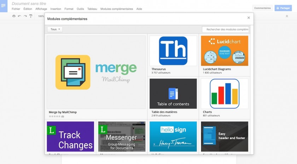Viewport: 297px width, 164px height.
Task: Click the Merge by MailChimp title
Action: tap(63, 112)
